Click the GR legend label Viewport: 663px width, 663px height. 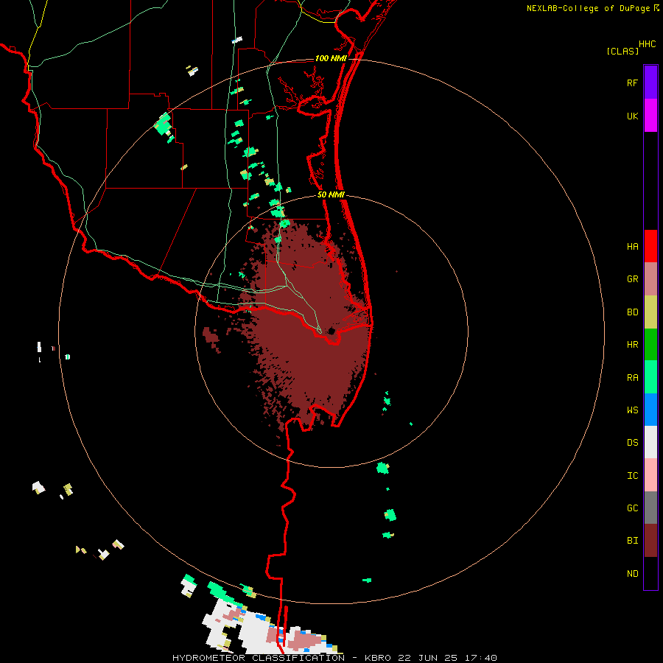(632, 279)
